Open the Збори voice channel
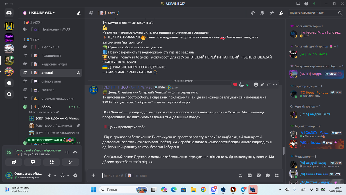 51,107
